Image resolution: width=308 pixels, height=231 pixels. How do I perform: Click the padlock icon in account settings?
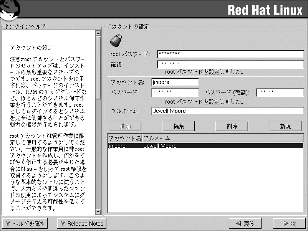coord(116,40)
